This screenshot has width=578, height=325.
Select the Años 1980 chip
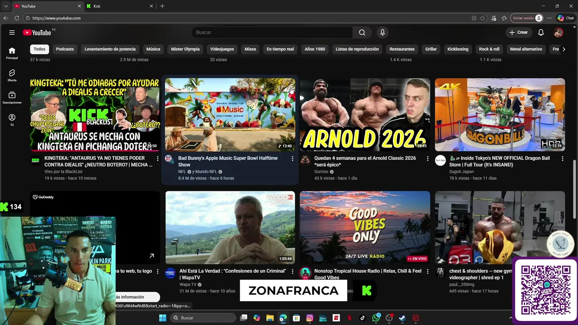coord(315,49)
